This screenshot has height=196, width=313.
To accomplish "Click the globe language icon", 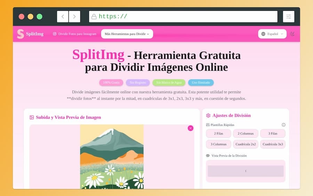I will click(263, 34).
